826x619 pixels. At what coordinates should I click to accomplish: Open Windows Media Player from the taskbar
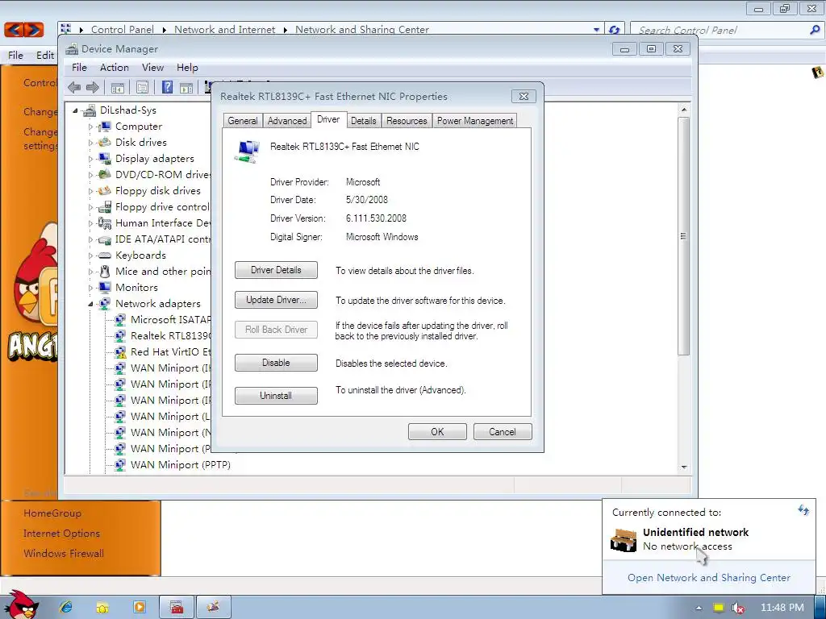click(x=140, y=608)
